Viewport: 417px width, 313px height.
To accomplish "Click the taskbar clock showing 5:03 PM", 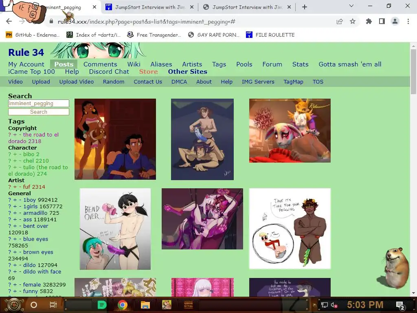I will (x=365, y=305).
